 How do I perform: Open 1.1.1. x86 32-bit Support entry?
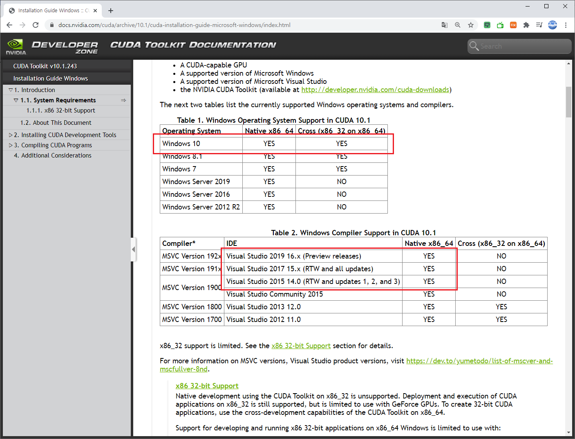(61, 110)
